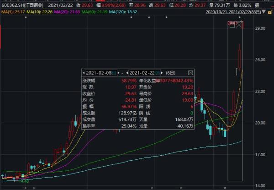274x190 pixels.
Task: Close the interval statistics popup
Action: point(190,73)
